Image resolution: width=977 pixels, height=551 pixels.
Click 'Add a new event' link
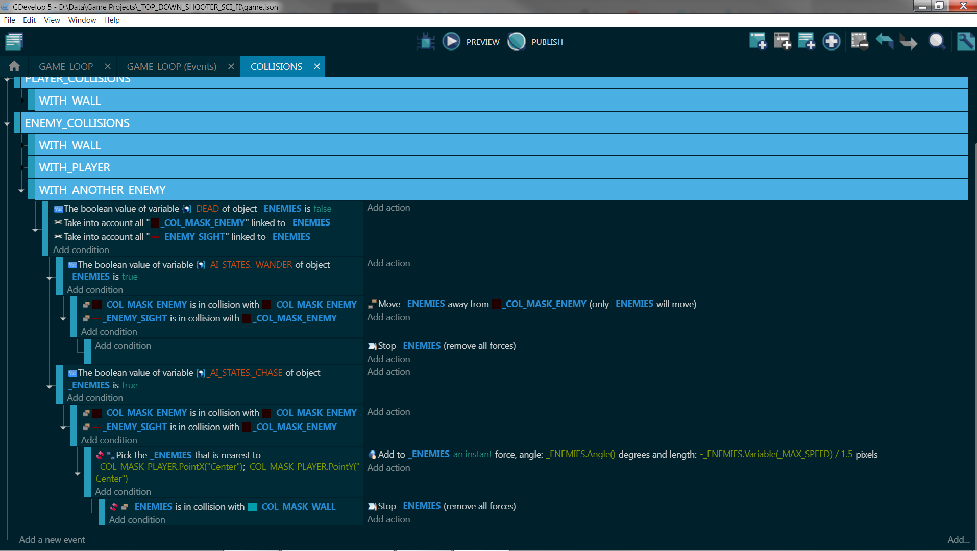pos(52,540)
